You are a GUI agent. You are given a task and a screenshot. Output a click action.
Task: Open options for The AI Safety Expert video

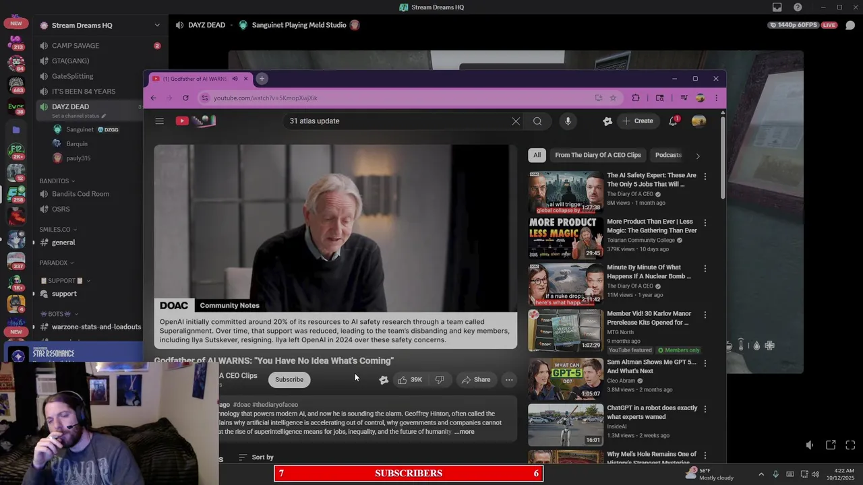(705, 176)
